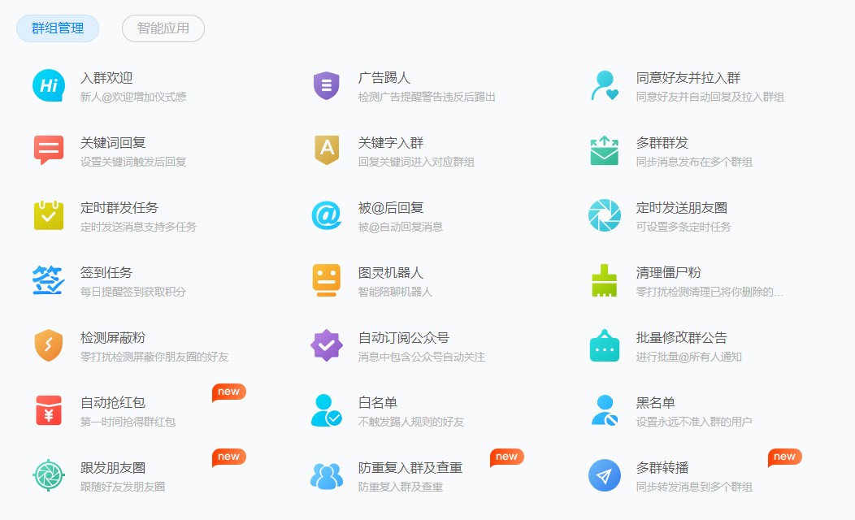
Task: Select the 签到任务 title
Action: 106,272
